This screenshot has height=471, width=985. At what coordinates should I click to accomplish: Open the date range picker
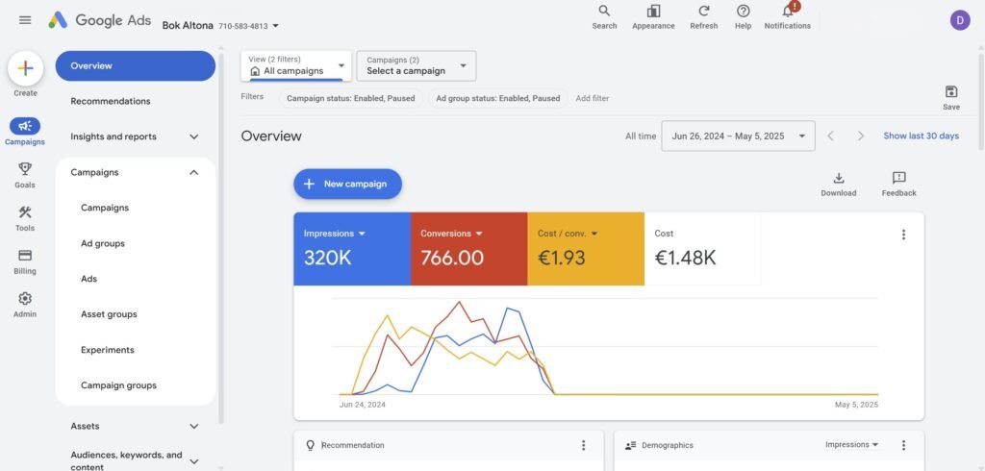coord(738,136)
